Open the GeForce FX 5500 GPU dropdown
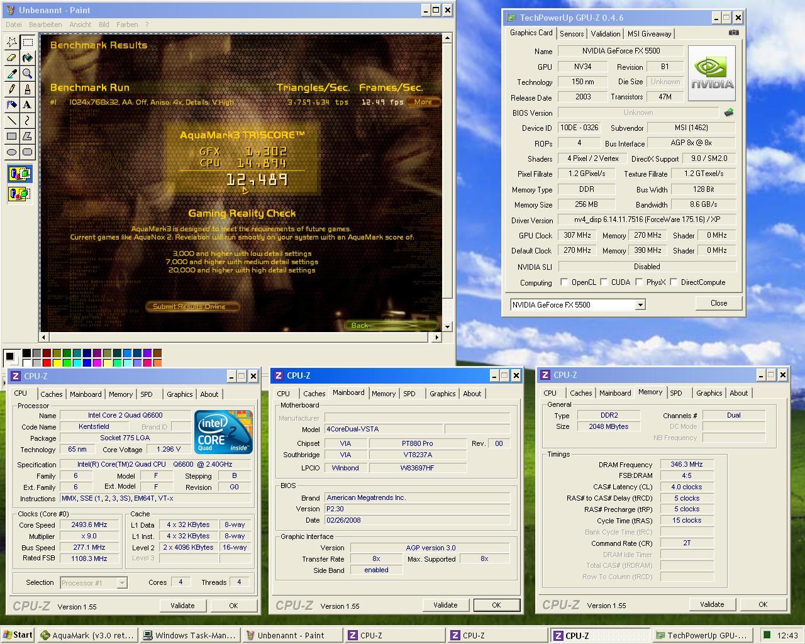 (640, 305)
